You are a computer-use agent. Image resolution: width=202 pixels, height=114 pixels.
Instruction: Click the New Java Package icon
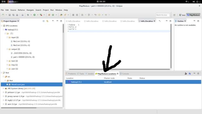point(49,15)
